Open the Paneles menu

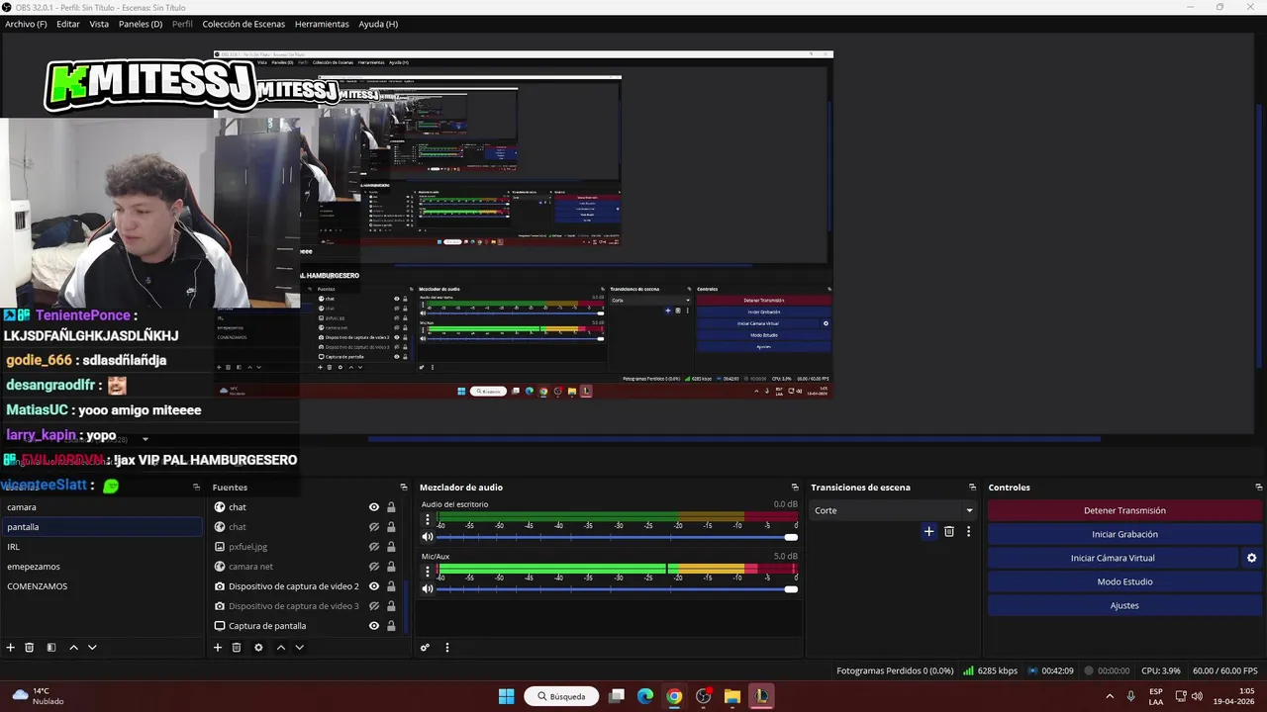coord(141,24)
